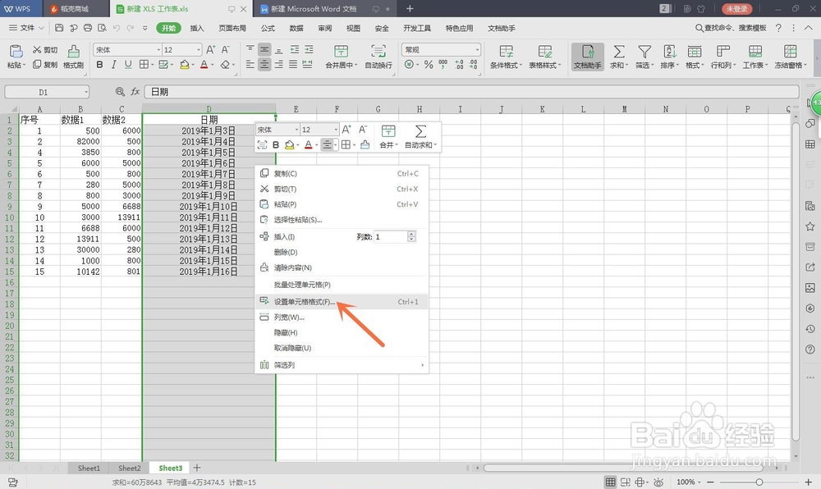Select column E header
This screenshot has width=821, height=489.
coord(296,109)
